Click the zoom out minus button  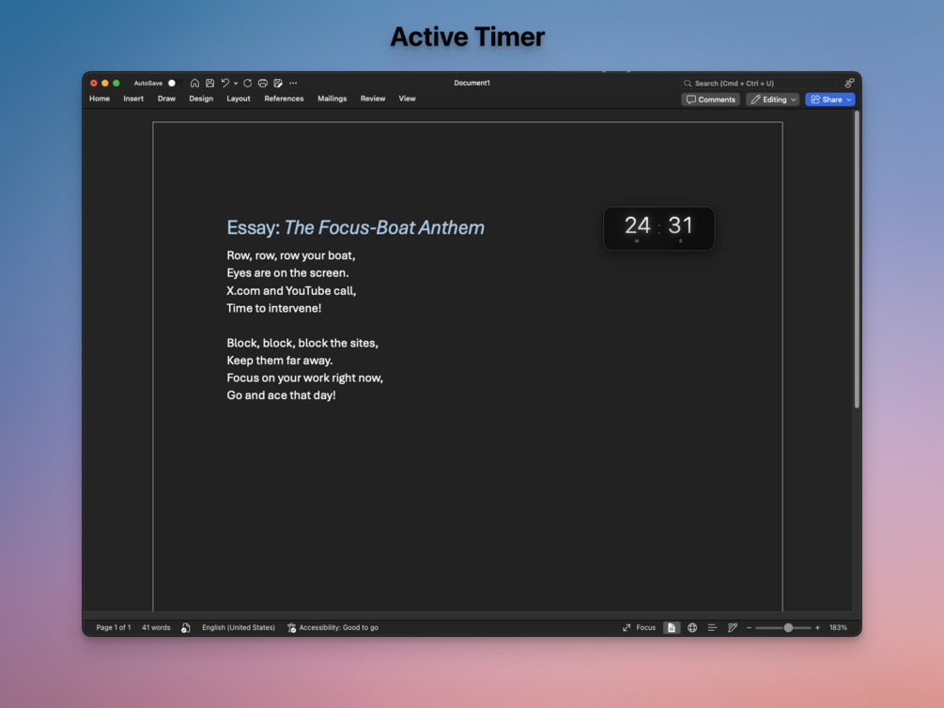point(749,627)
